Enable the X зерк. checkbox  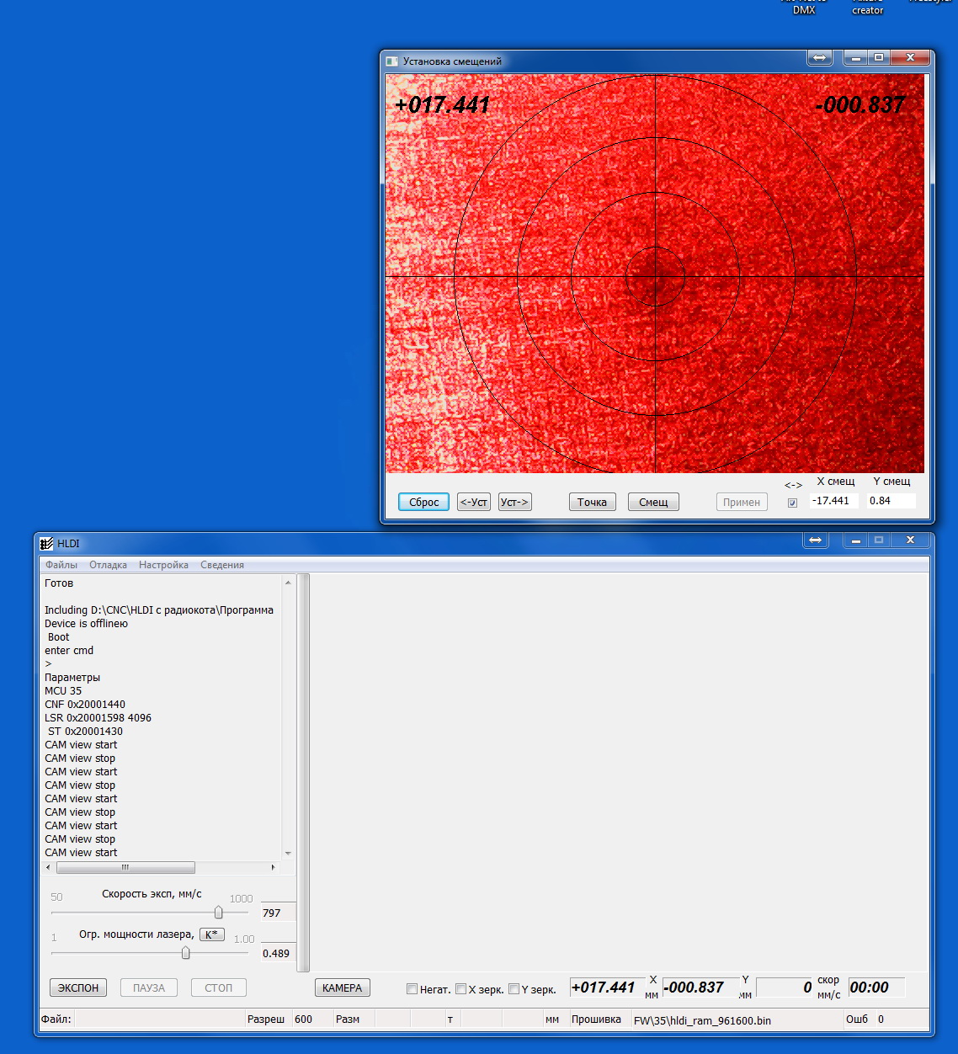pos(460,989)
